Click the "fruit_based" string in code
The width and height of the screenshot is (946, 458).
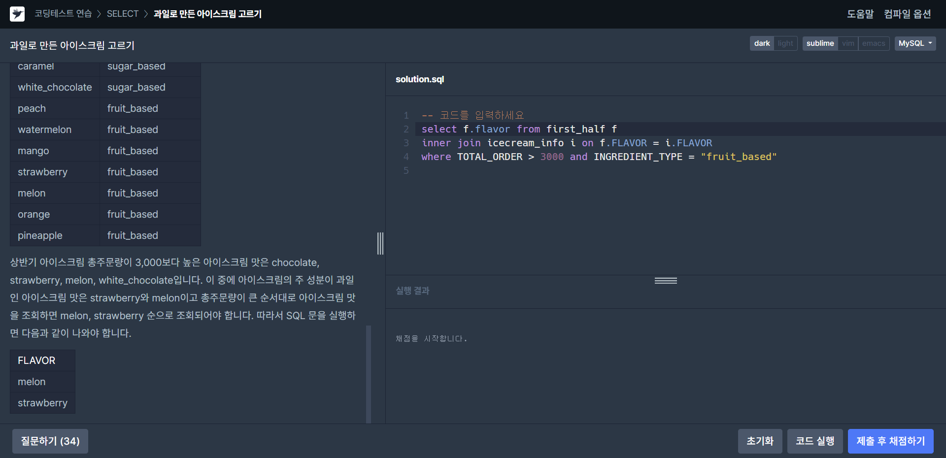coord(739,157)
